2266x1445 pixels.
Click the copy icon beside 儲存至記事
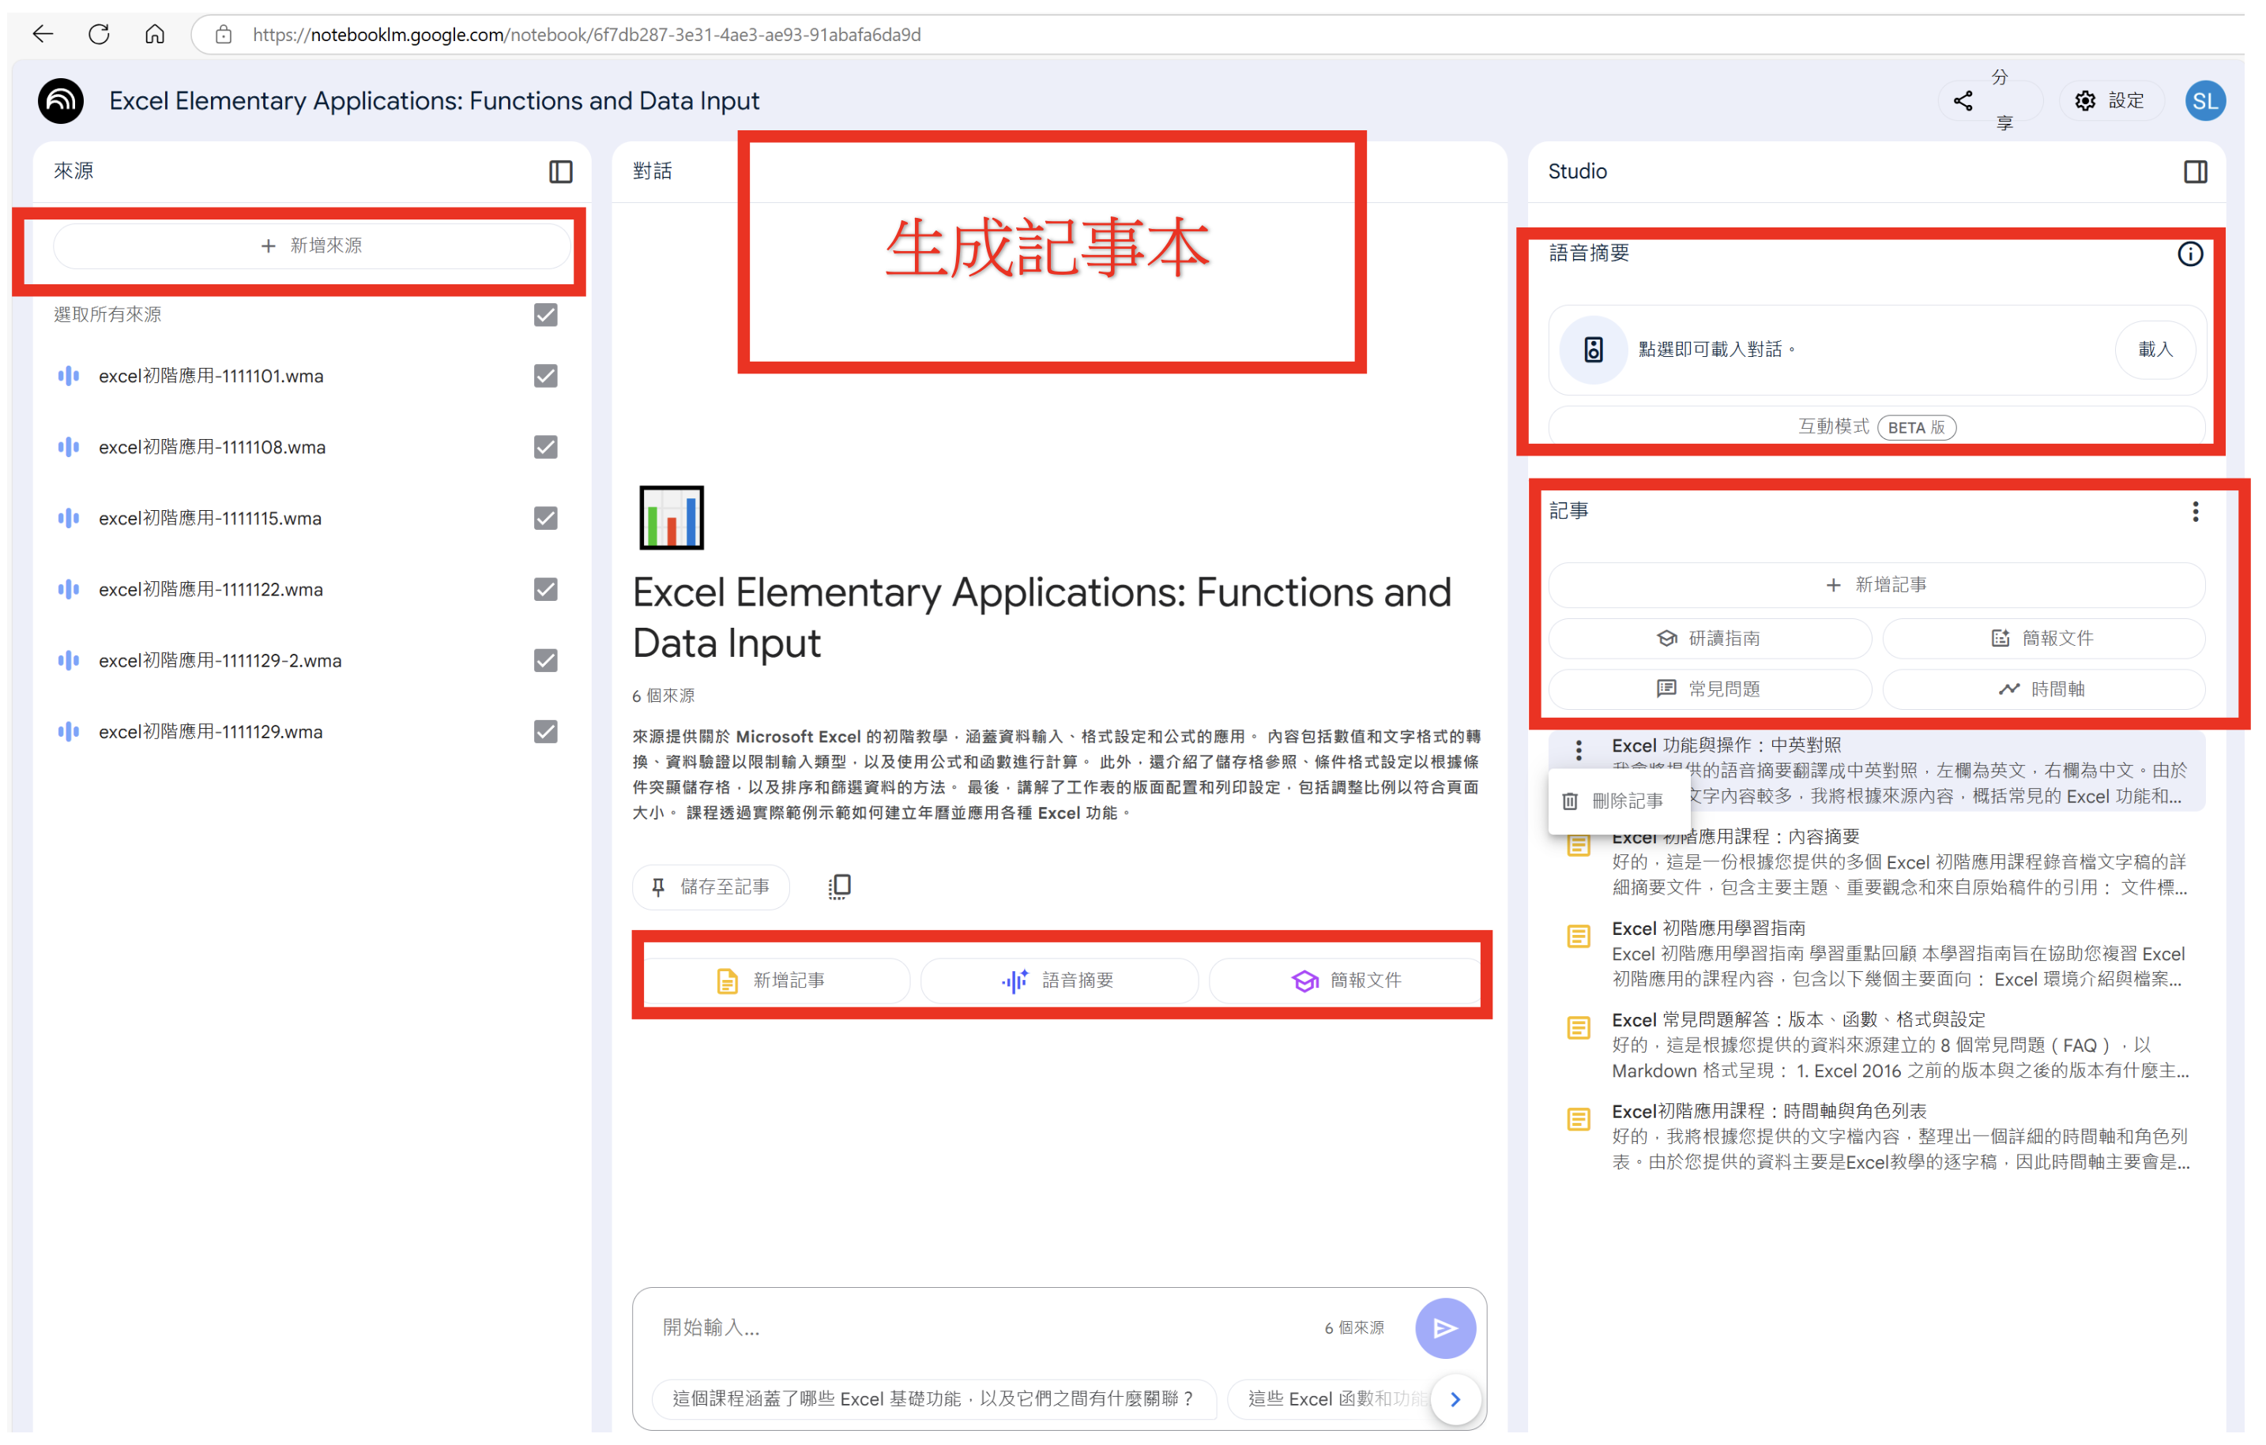[839, 887]
